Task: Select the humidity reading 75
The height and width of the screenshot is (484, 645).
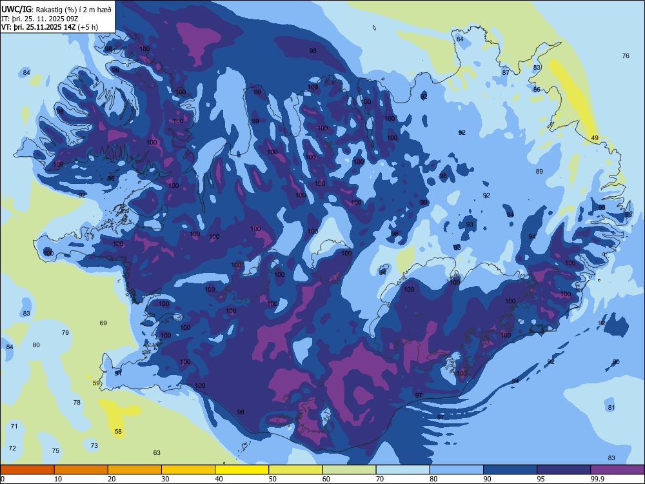Action: pos(55,450)
